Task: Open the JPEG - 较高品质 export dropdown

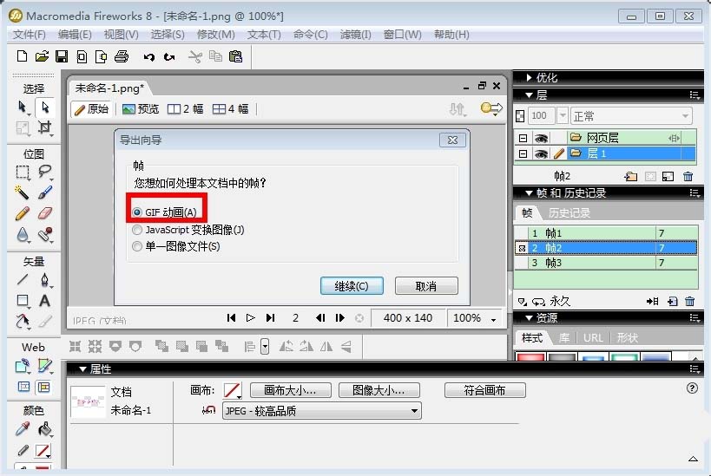Action: (321, 411)
